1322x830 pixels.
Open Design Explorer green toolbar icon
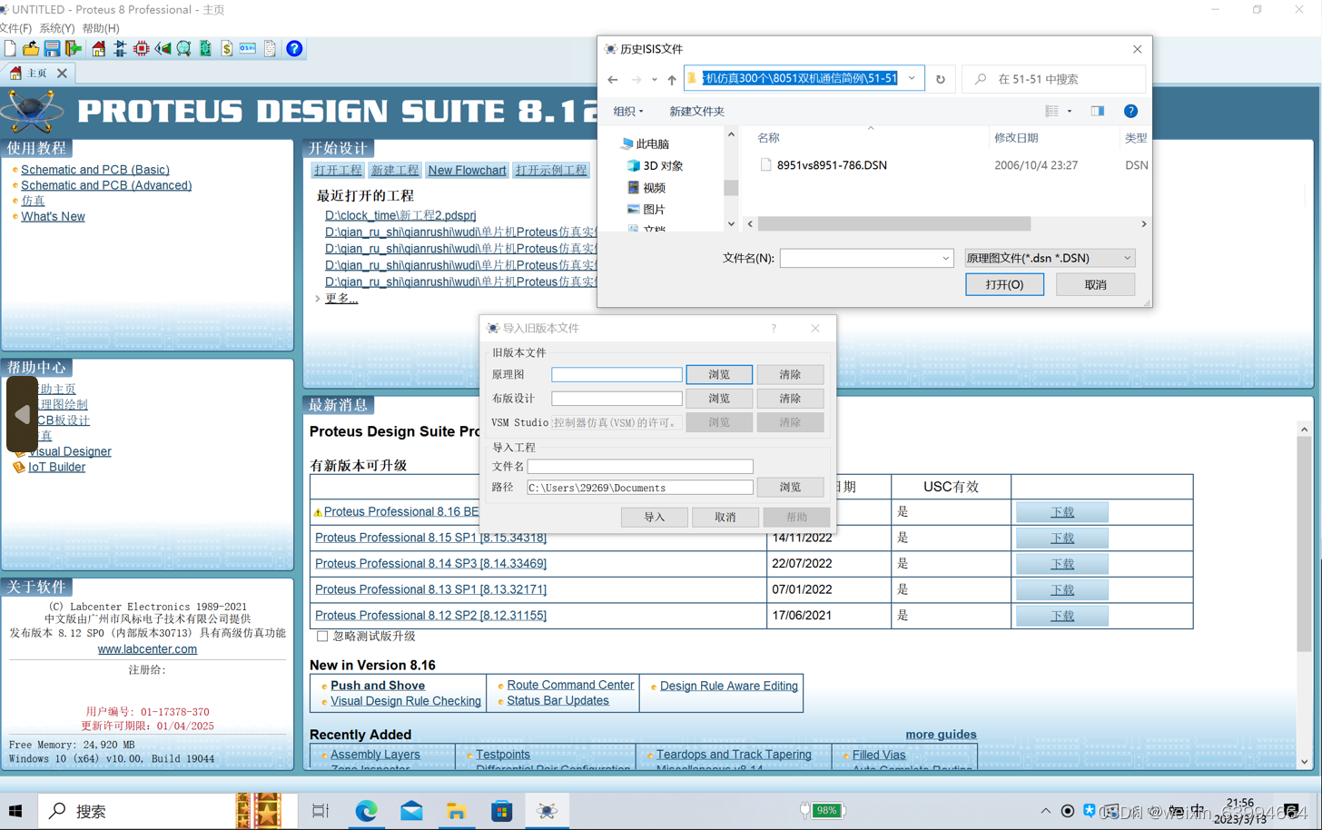pos(205,48)
